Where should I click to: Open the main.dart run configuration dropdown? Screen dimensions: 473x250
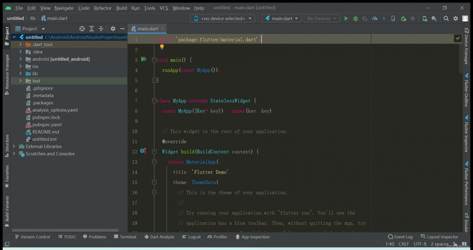[x=281, y=18]
